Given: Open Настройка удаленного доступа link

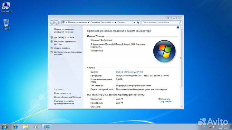Looking at the screenshot, I should (65, 43).
